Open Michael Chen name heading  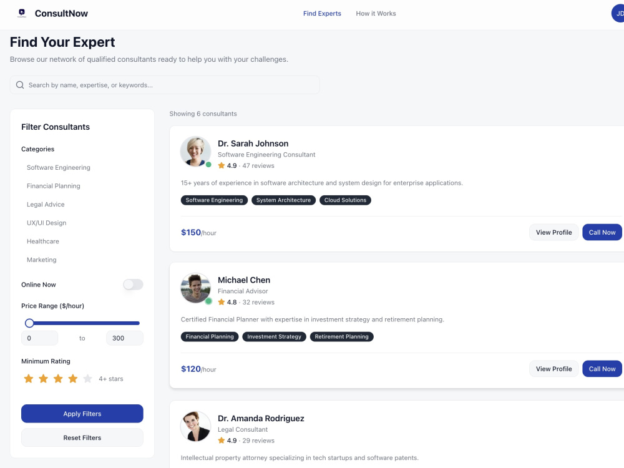244,280
